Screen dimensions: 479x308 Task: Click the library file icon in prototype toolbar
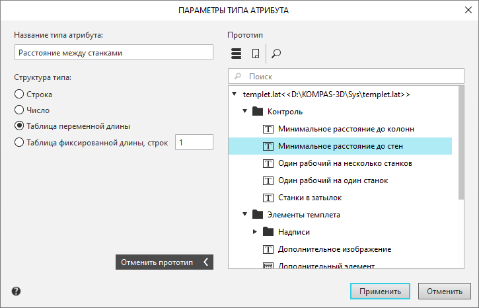256,54
